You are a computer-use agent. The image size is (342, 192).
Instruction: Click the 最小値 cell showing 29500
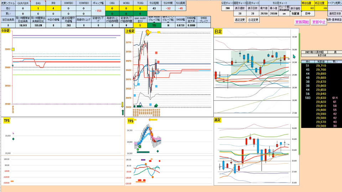coord(274,14)
